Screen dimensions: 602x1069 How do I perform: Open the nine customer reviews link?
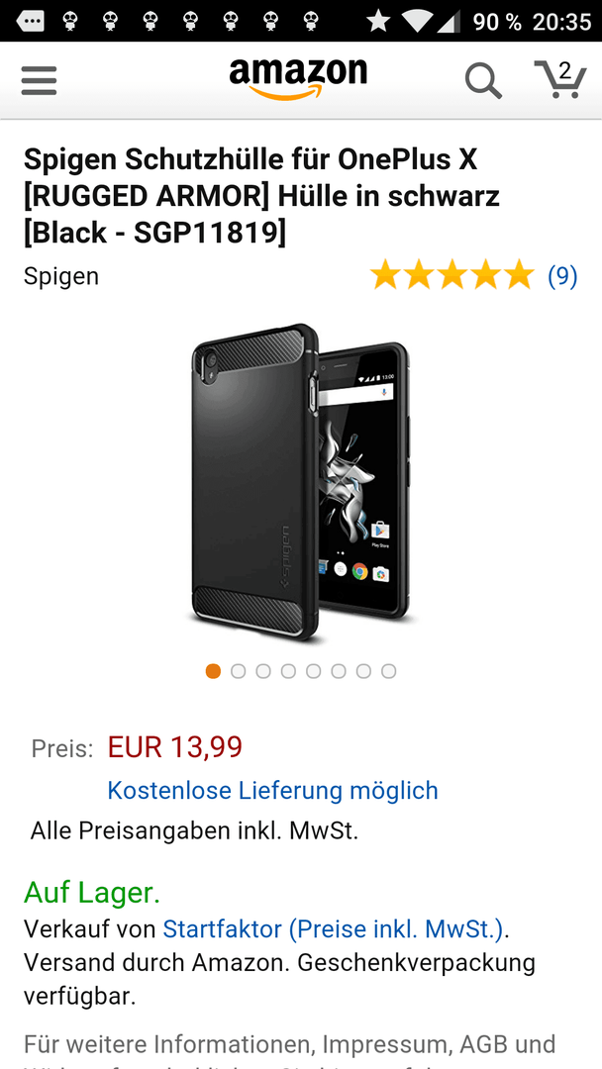pos(562,275)
